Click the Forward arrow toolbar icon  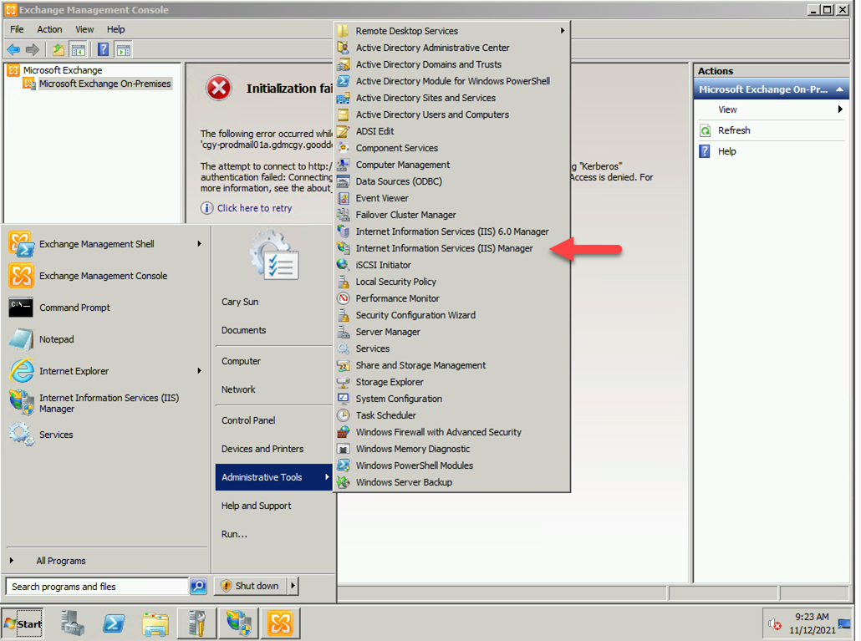(x=33, y=50)
